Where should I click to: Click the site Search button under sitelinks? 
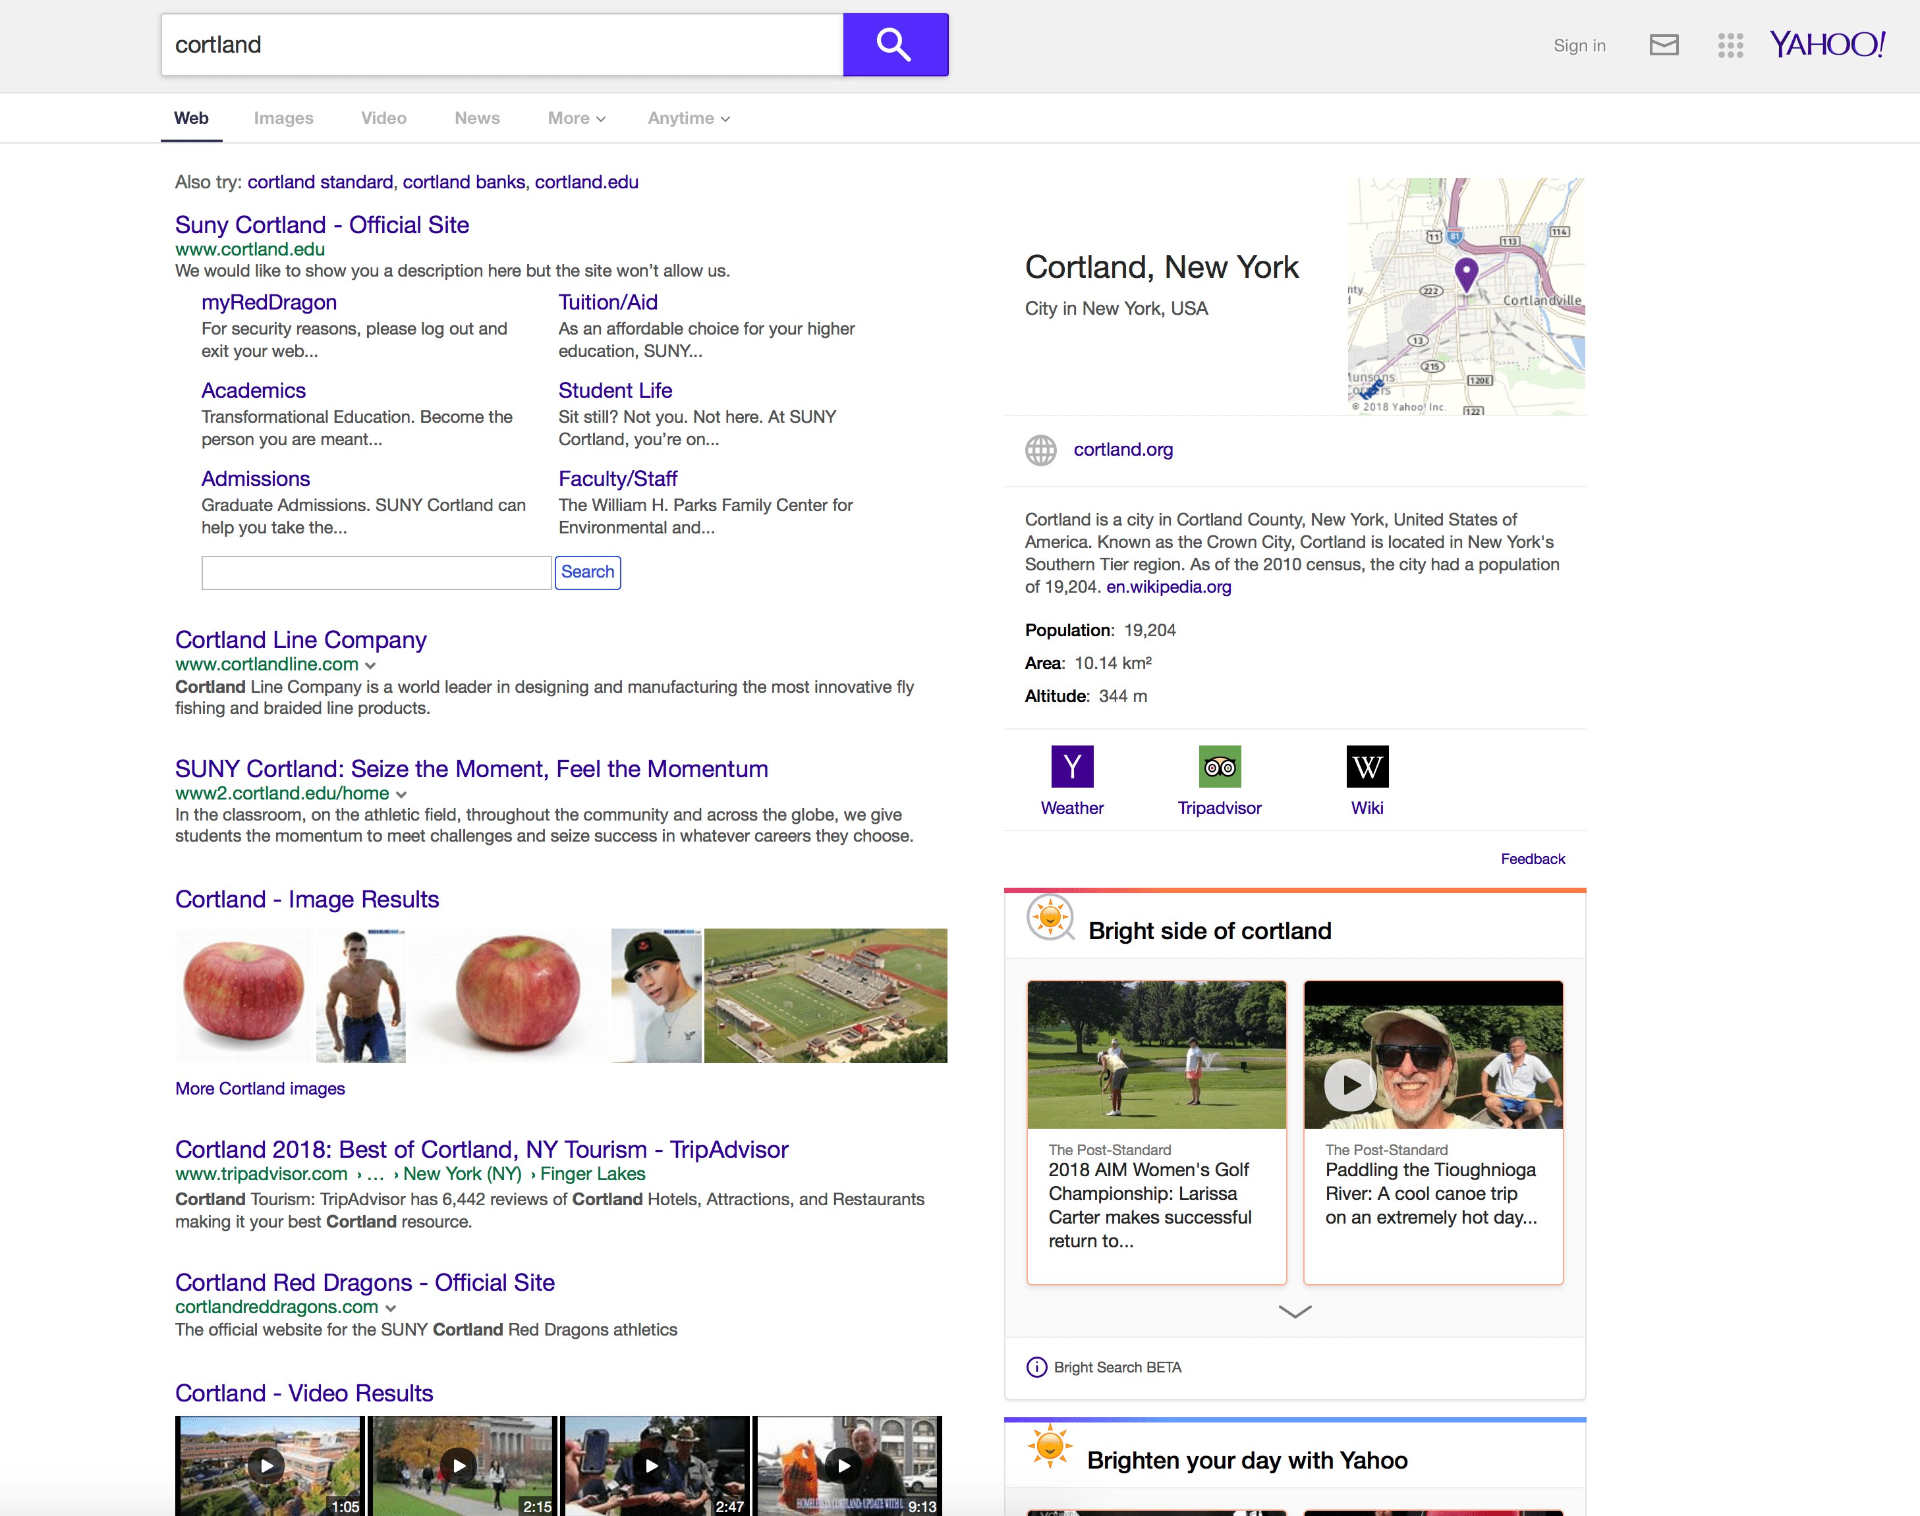(587, 572)
